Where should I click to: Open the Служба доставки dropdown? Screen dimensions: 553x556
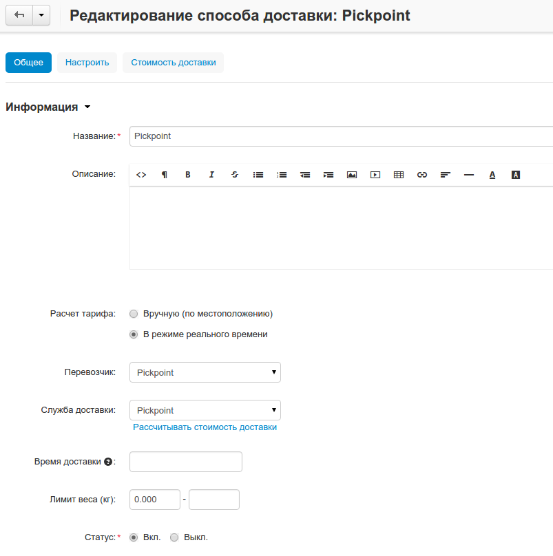pyautogui.click(x=205, y=410)
